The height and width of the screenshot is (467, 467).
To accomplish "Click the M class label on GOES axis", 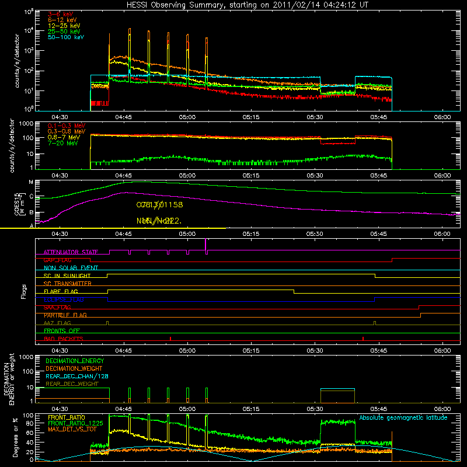I will [31, 182].
